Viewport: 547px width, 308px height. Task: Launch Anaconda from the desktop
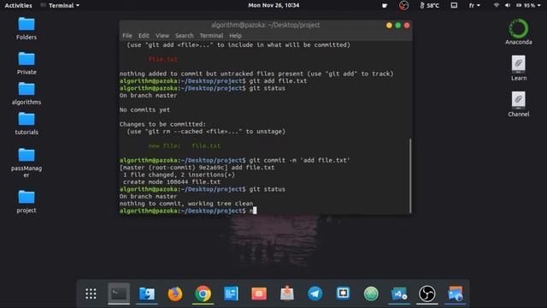(x=519, y=33)
